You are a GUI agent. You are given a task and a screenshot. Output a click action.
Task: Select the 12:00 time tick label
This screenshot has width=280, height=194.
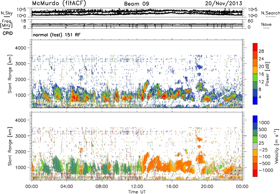[x=137, y=187]
